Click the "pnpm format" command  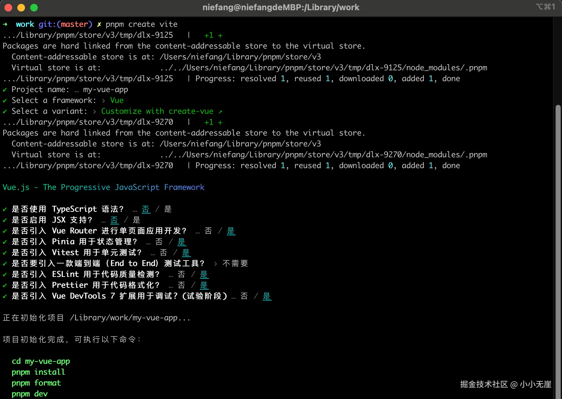[36, 383]
